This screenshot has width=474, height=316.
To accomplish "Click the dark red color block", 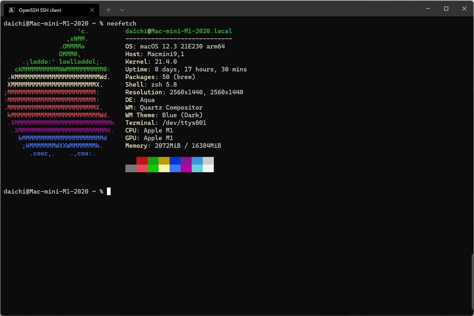I will [x=142, y=161].
